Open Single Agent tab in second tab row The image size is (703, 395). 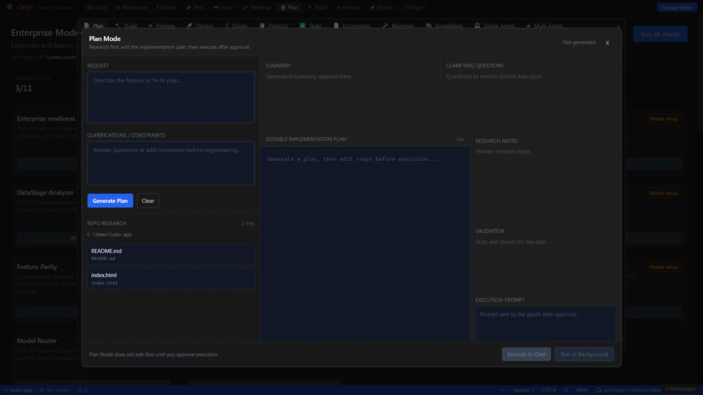click(x=495, y=26)
